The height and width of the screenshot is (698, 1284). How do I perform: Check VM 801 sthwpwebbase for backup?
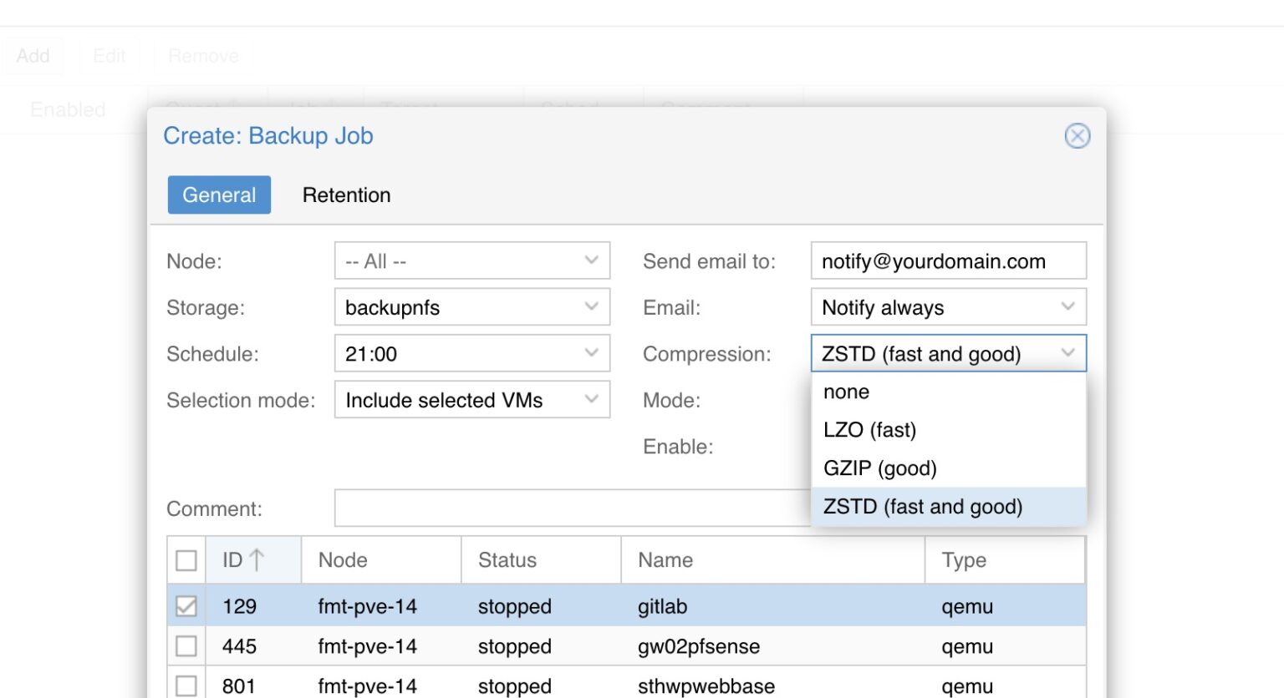pyautogui.click(x=186, y=685)
